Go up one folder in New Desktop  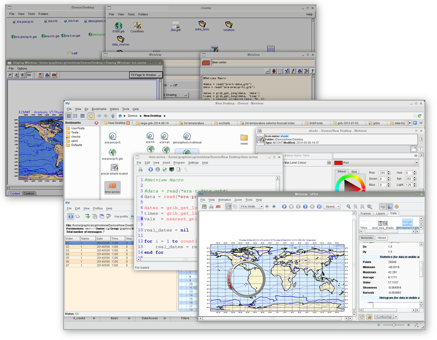pyautogui.click(x=113, y=116)
